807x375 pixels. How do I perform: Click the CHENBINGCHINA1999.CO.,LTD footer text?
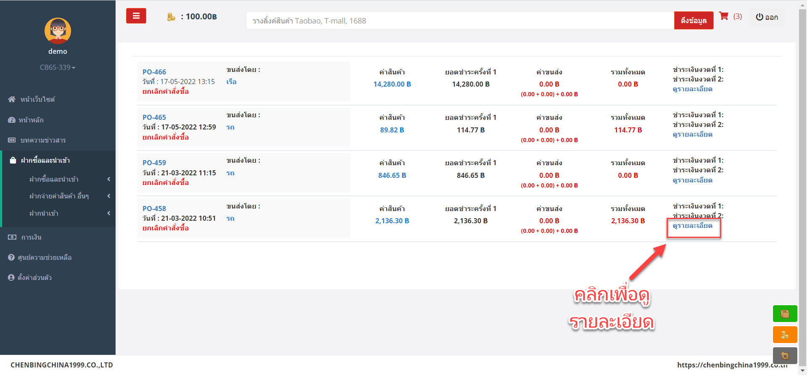[x=62, y=365]
